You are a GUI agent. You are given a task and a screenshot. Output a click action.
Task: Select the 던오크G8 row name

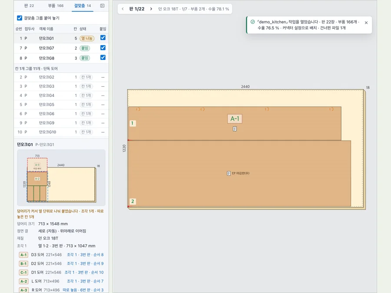(46, 58)
